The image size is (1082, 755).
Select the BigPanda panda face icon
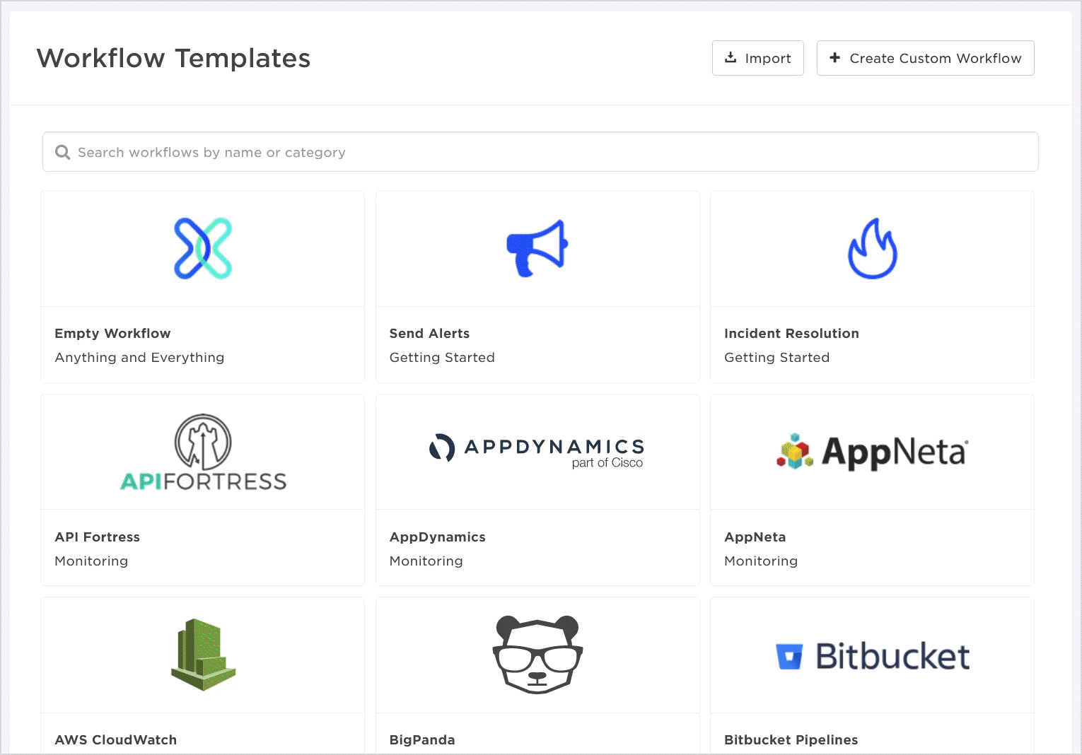tap(537, 655)
